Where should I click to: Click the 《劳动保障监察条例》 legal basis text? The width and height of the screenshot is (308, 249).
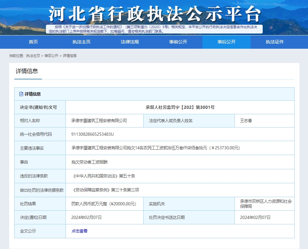click(x=106, y=190)
